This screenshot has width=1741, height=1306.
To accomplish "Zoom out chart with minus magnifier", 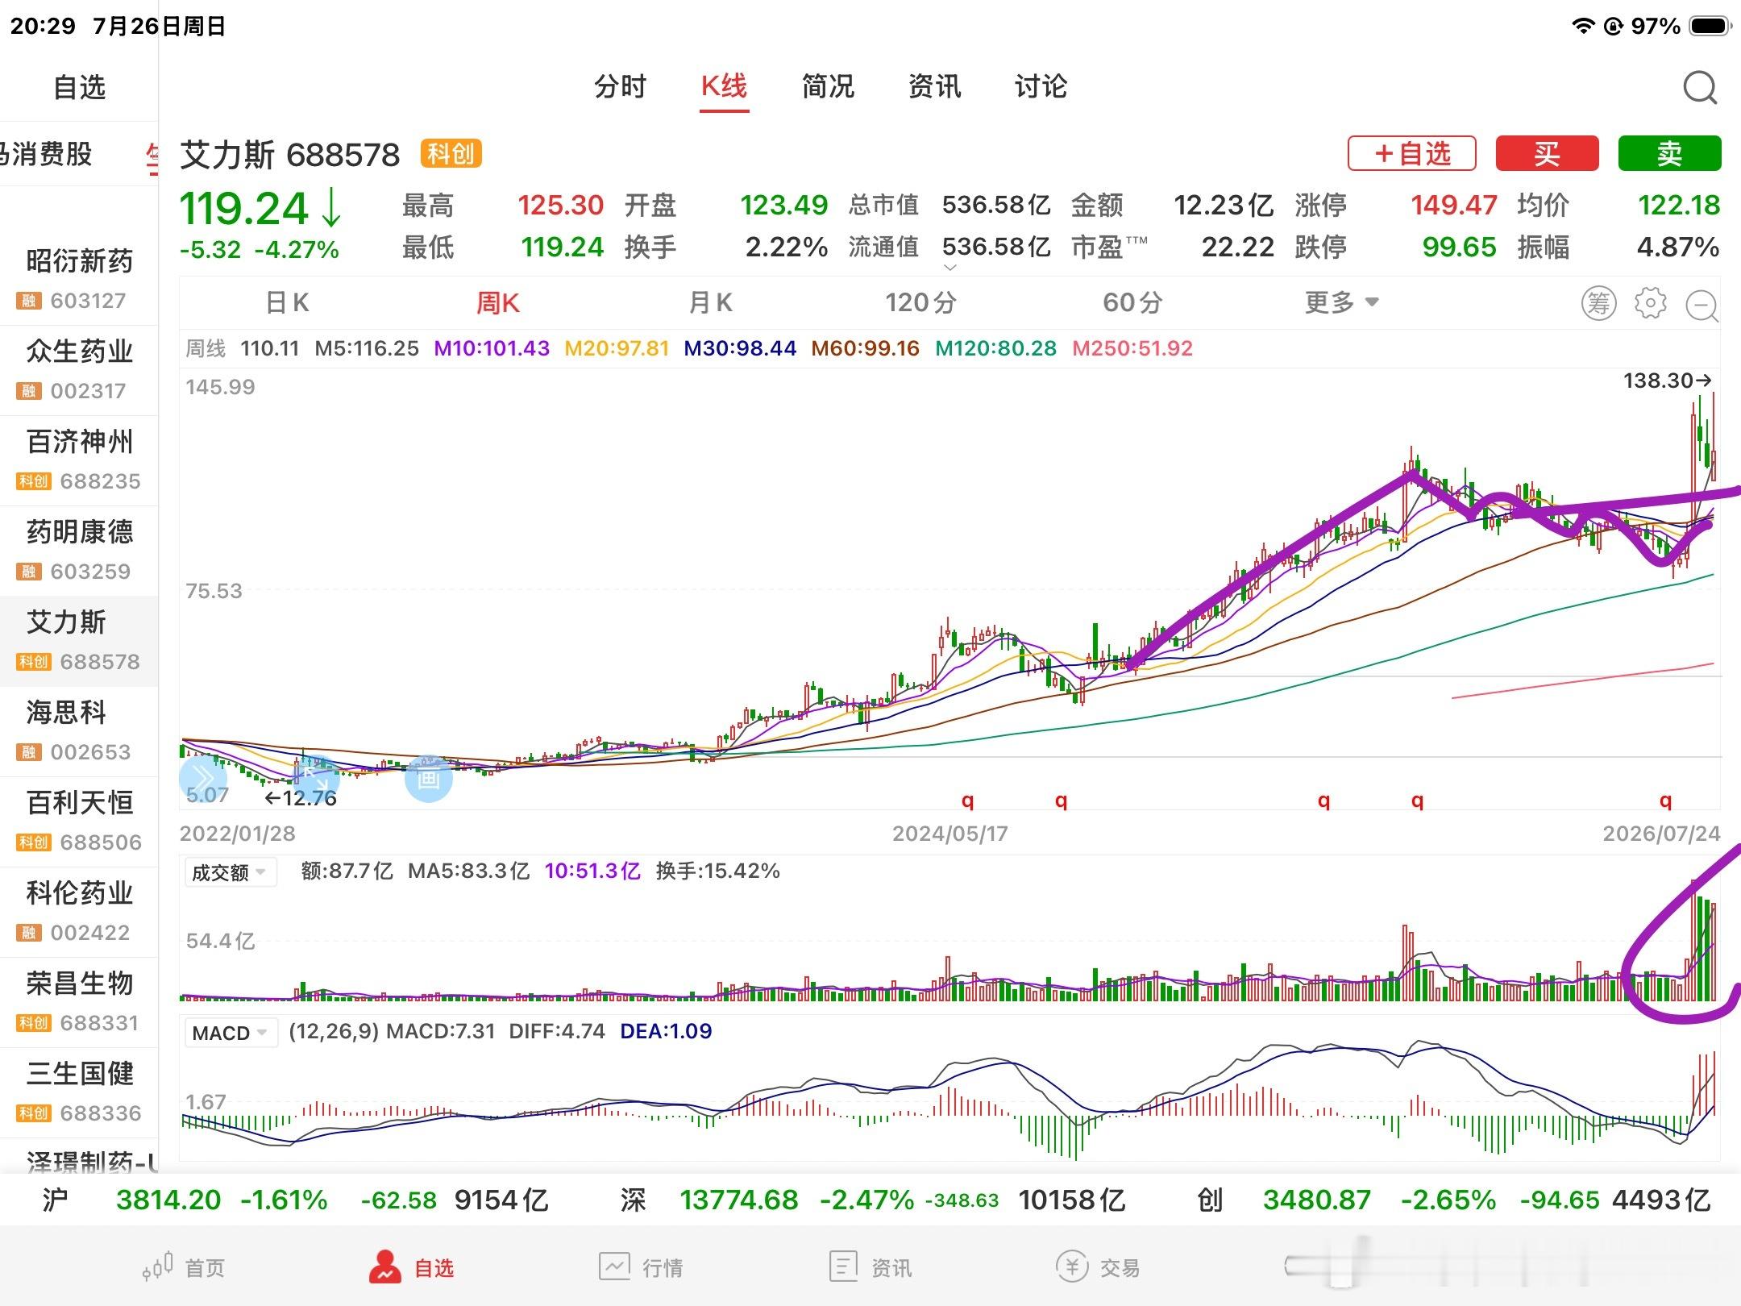I will click(x=1702, y=305).
